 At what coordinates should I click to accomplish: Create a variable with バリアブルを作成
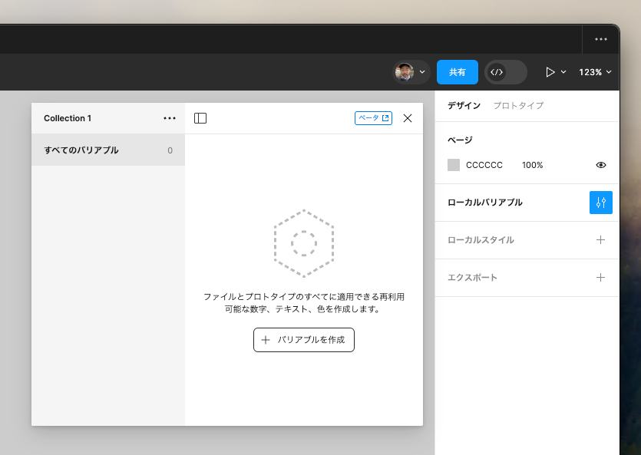pyautogui.click(x=303, y=340)
